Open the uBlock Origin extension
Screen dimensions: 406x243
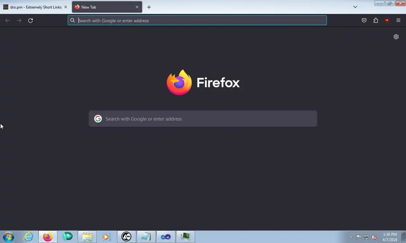[x=387, y=21]
